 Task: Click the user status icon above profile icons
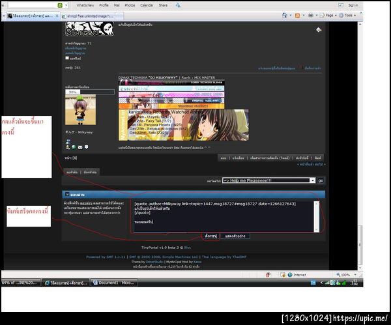68,141
